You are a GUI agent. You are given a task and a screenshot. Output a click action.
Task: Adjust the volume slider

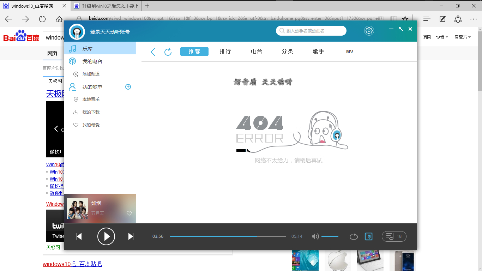[x=330, y=236]
